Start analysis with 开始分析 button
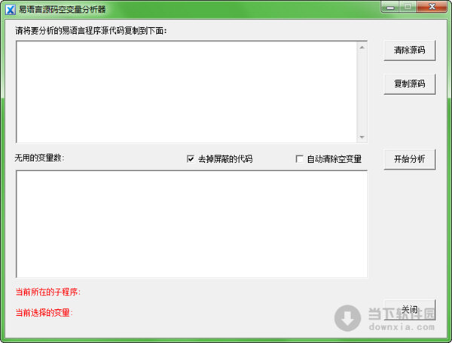Image resolution: width=452 pixels, height=343 pixels. point(409,159)
